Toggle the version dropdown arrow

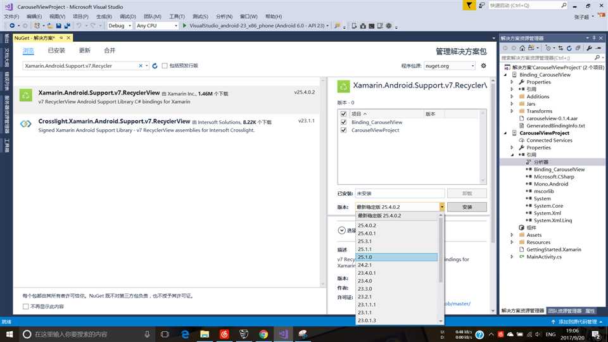[x=441, y=207]
